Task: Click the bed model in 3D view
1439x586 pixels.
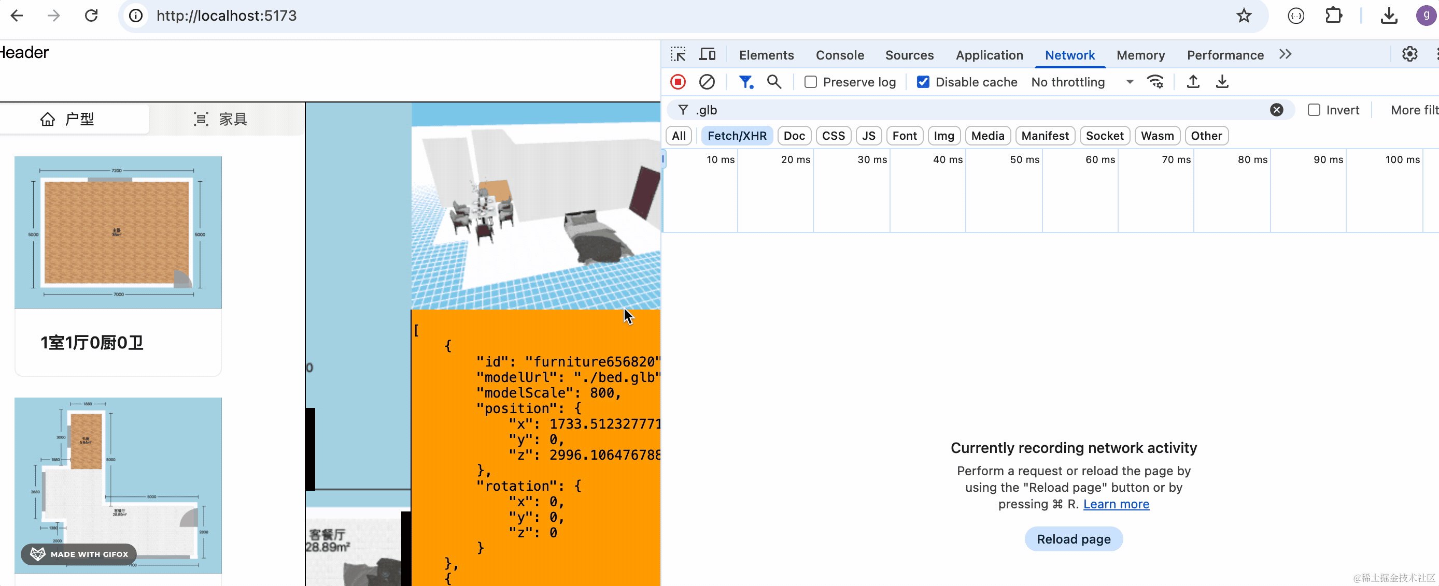Action: coord(598,237)
